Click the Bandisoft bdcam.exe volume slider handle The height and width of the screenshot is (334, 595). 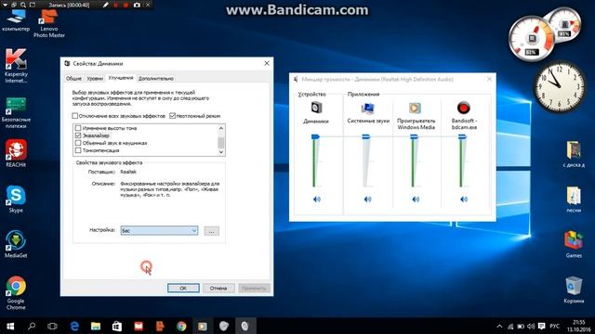click(462, 136)
